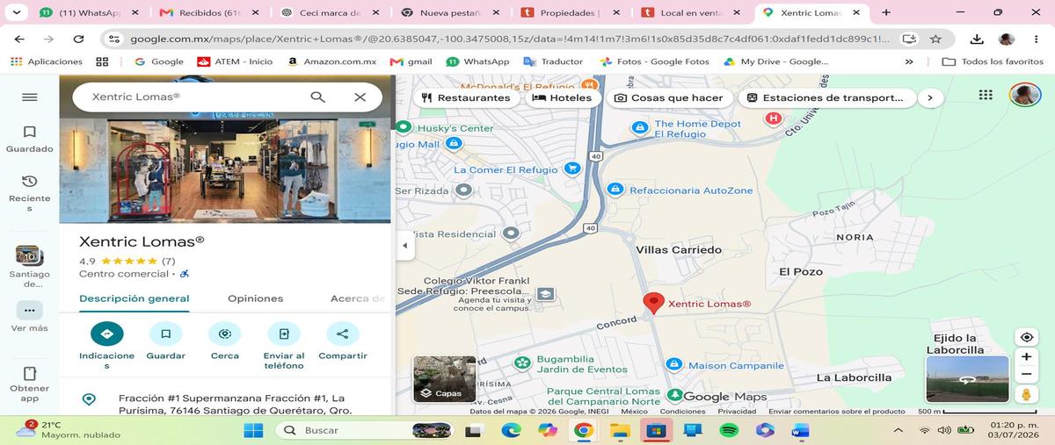Open the Amazon.com.mx bookmark
This screenshot has height=445, width=1055.
[331, 61]
